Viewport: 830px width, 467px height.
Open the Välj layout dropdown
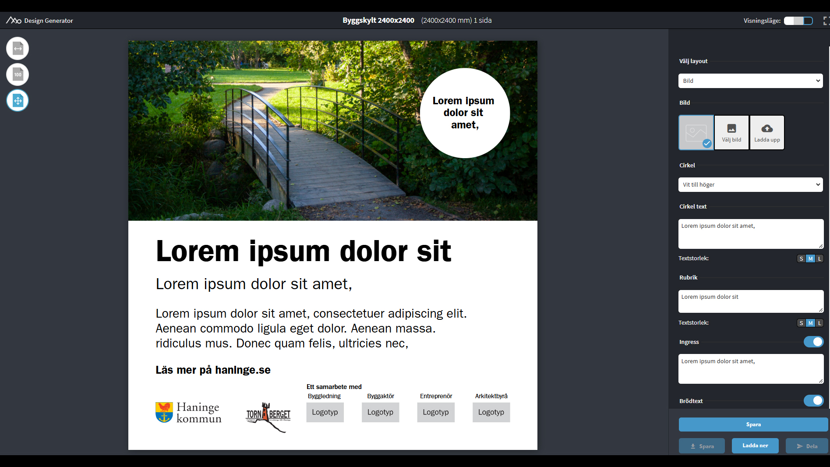tap(750, 81)
